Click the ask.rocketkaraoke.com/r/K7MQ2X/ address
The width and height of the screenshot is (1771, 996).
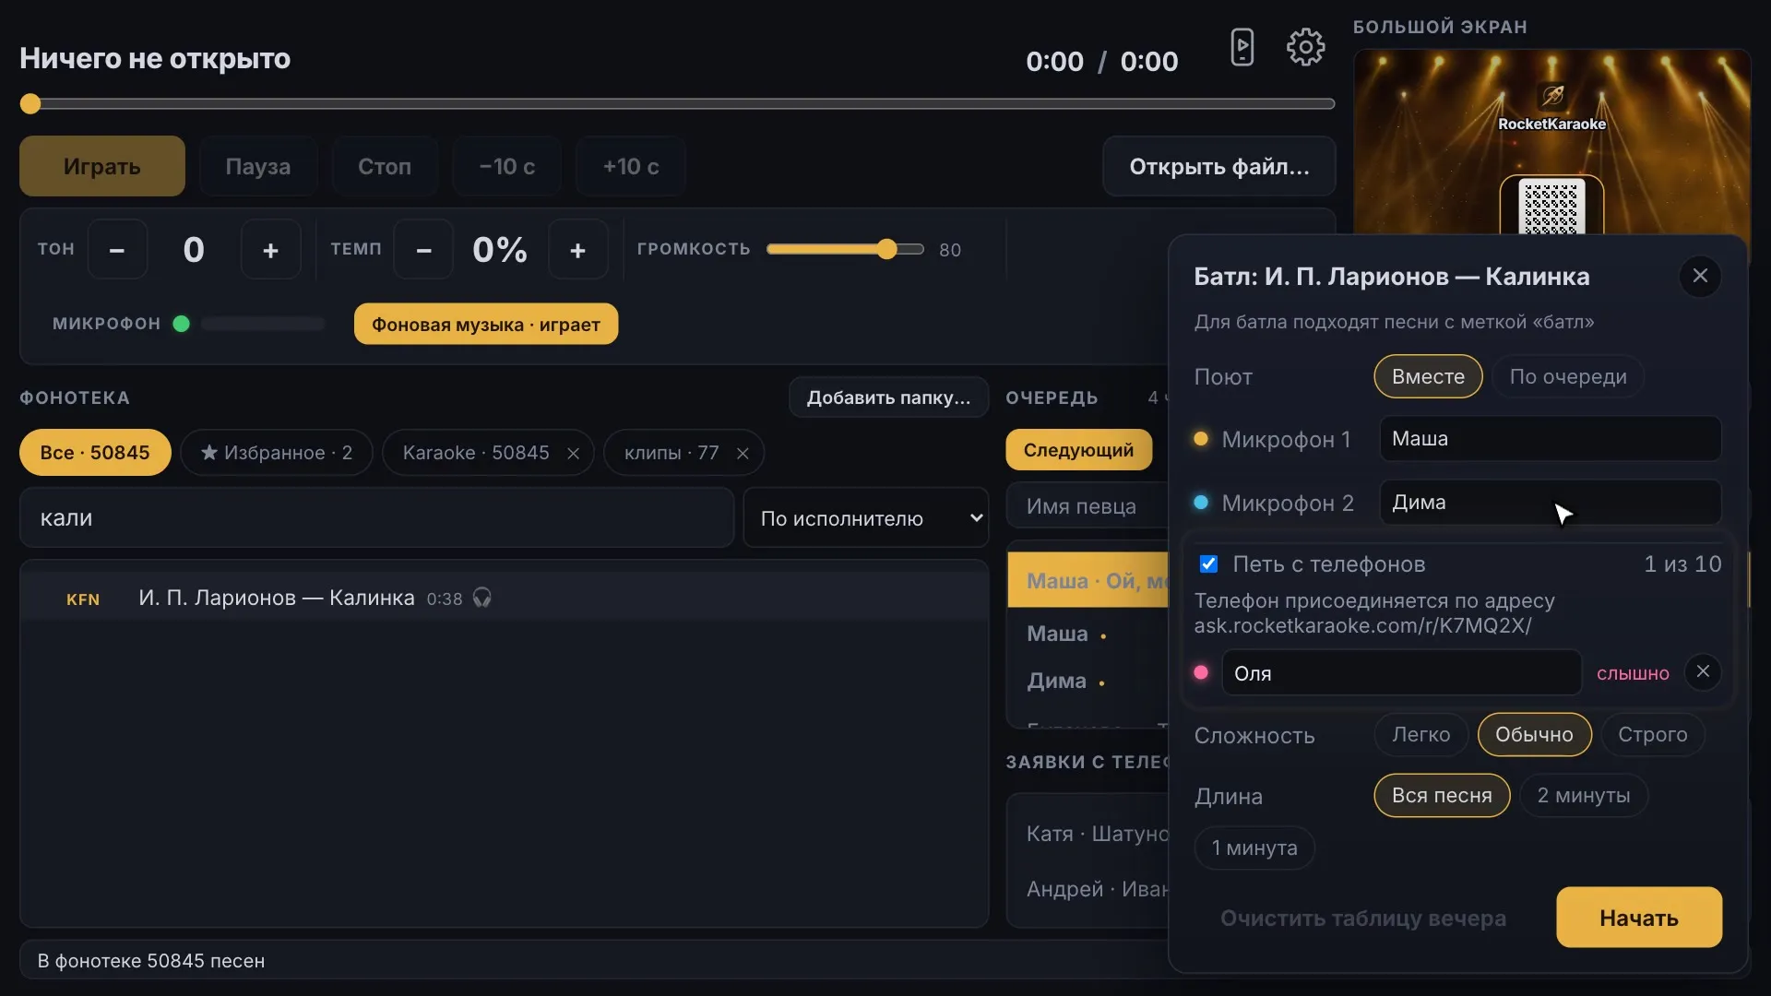click(1362, 625)
